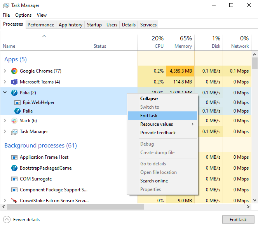Image resolution: width=258 pixels, height=229 pixels.
Task: Click the Background processes (61) heading
Action: coord(41,146)
